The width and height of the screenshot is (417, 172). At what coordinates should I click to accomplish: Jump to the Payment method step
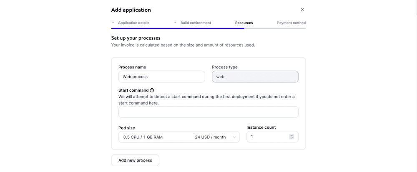click(291, 23)
